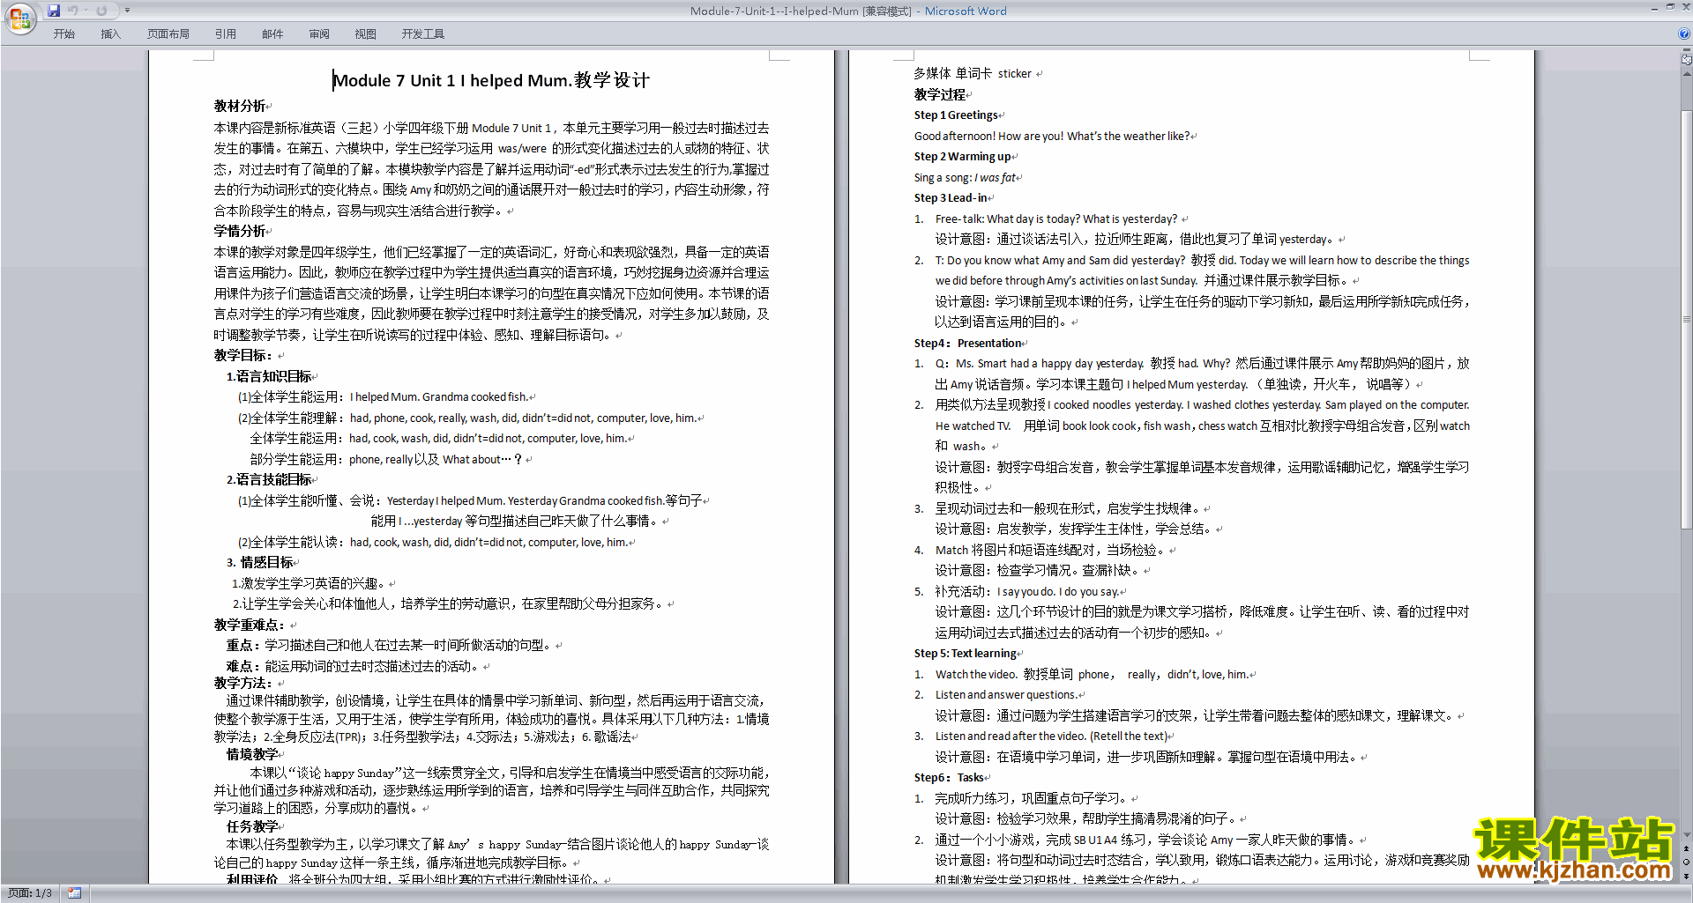Open the 插入 ribbon tab
The height and width of the screenshot is (903, 1693).
[x=110, y=33]
